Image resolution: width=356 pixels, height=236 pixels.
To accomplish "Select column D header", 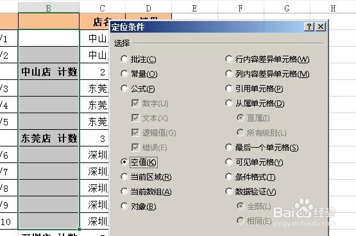I will [x=148, y=8].
